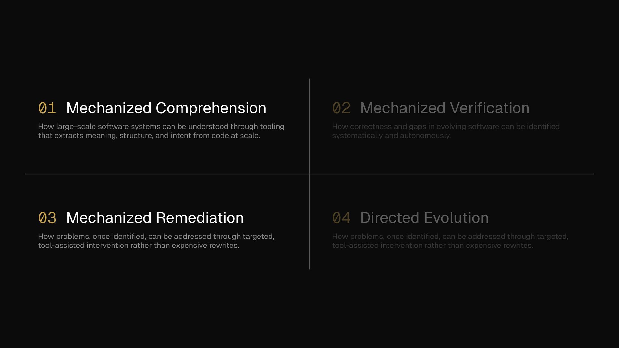Click the line "that extracts meaning, structure, and intent"

[149, 136]
